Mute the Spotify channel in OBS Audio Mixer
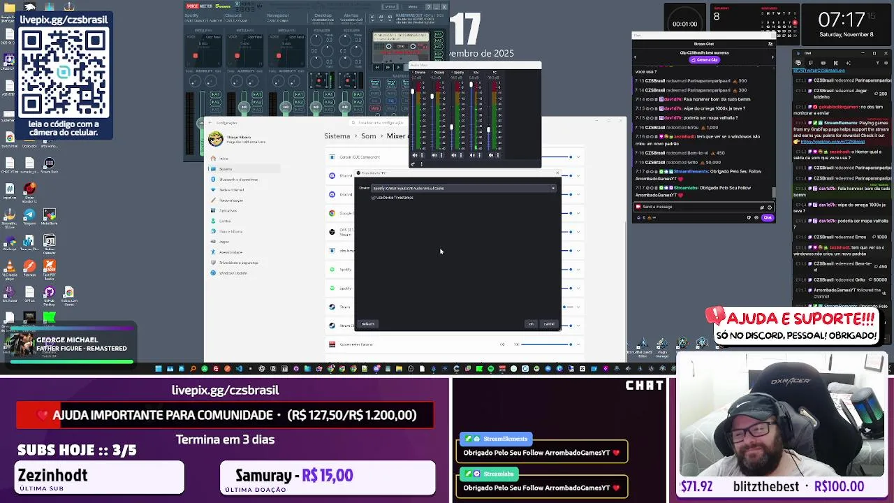 [x=453, y=155]
